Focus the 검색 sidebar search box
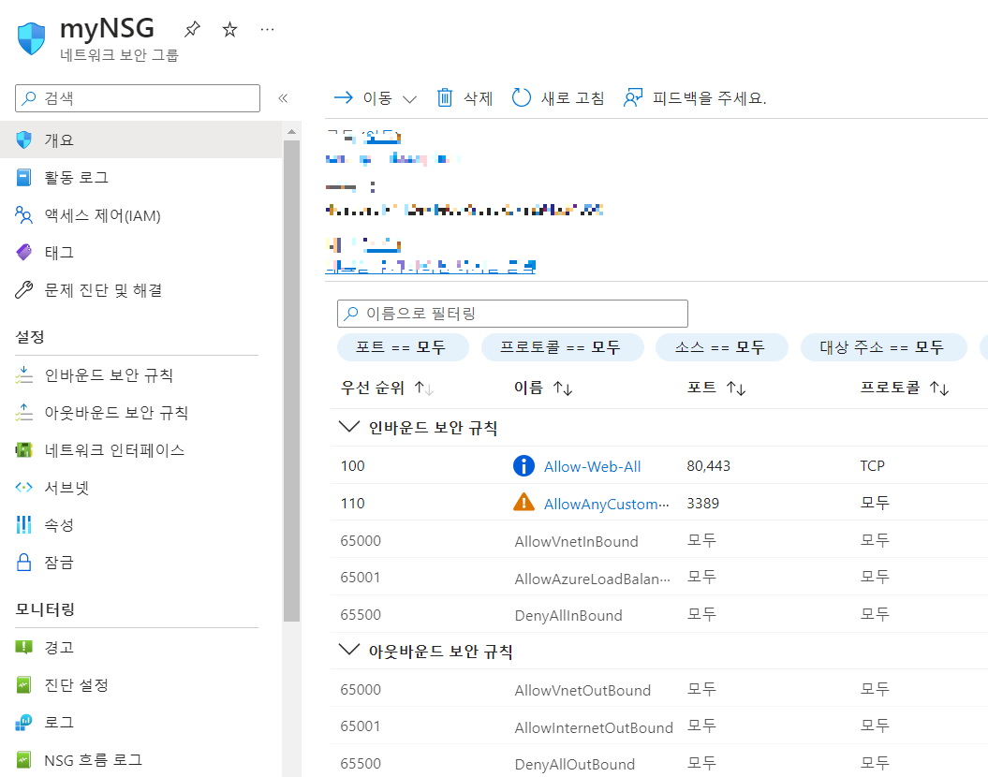The width and height of the screenshot is (988, 777). click(138, 98)
